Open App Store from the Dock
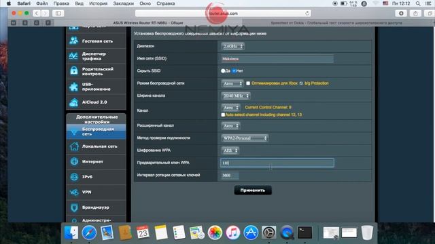 click(251, 232)
